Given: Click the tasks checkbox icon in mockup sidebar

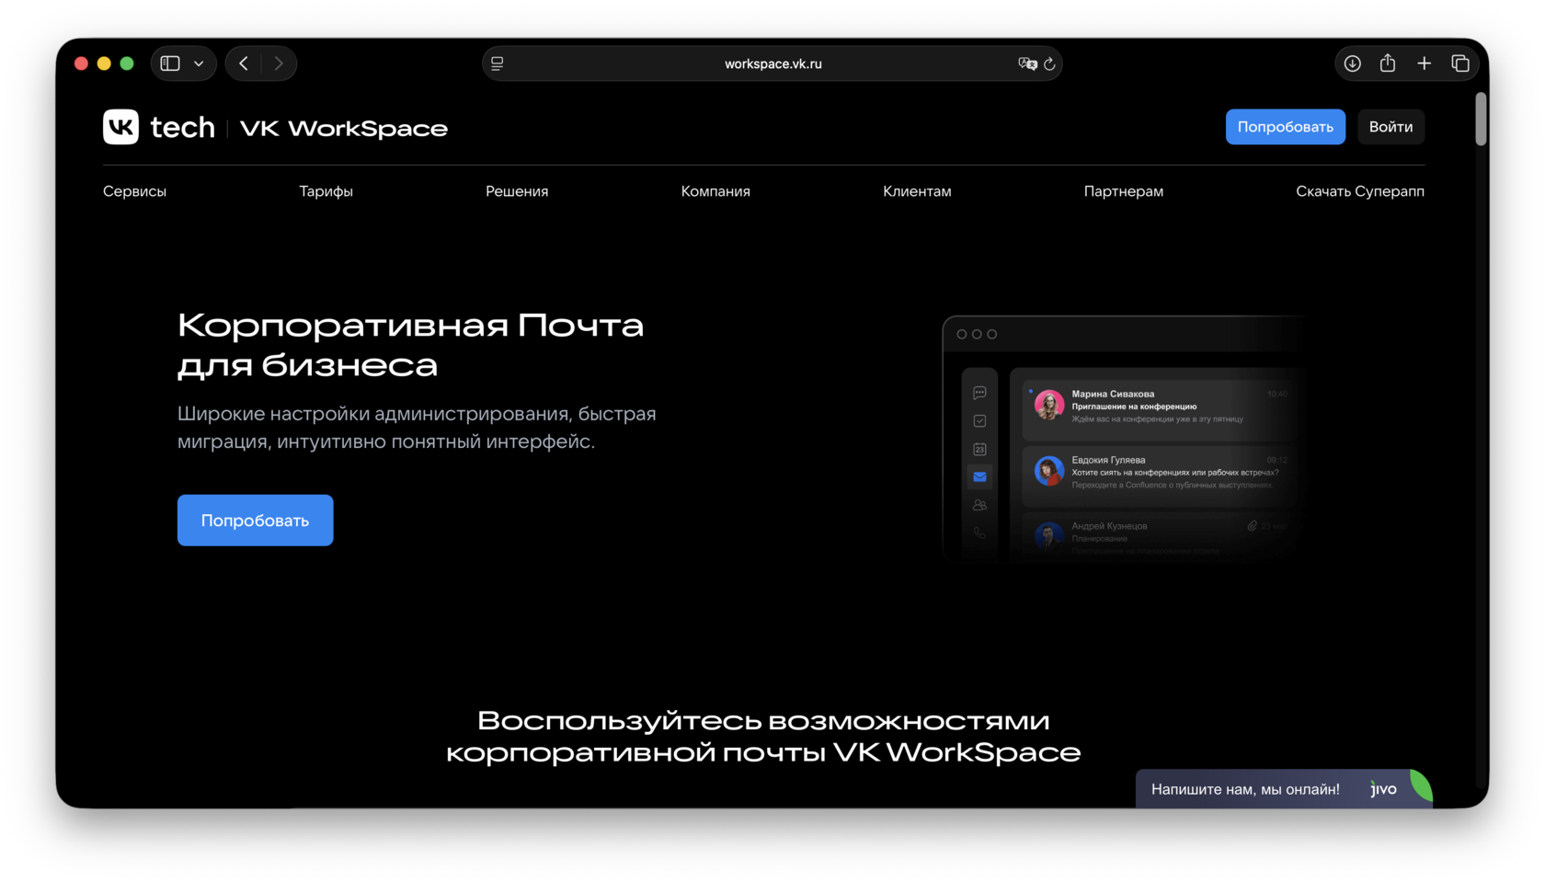Looking at the screenshot, I should tap(979, 420).
